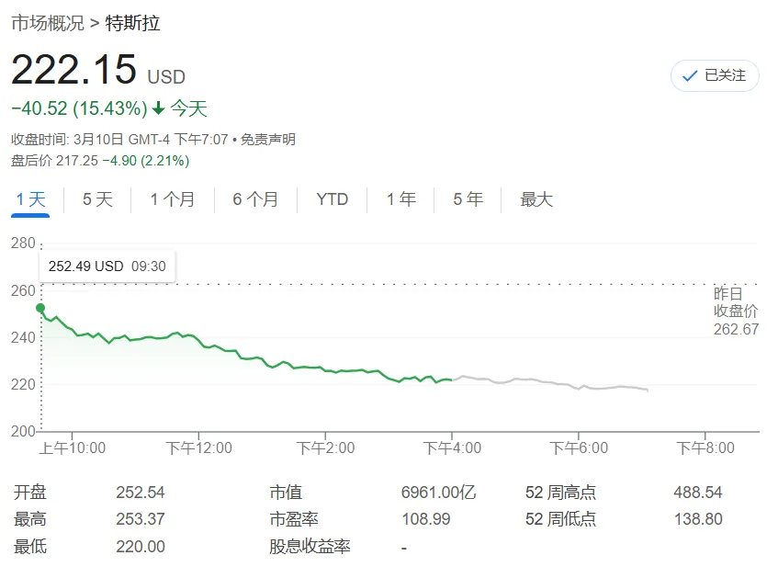778x578 pixels.
Task: Click the 市盈率 value 108.99
Action: coord(425,519)
